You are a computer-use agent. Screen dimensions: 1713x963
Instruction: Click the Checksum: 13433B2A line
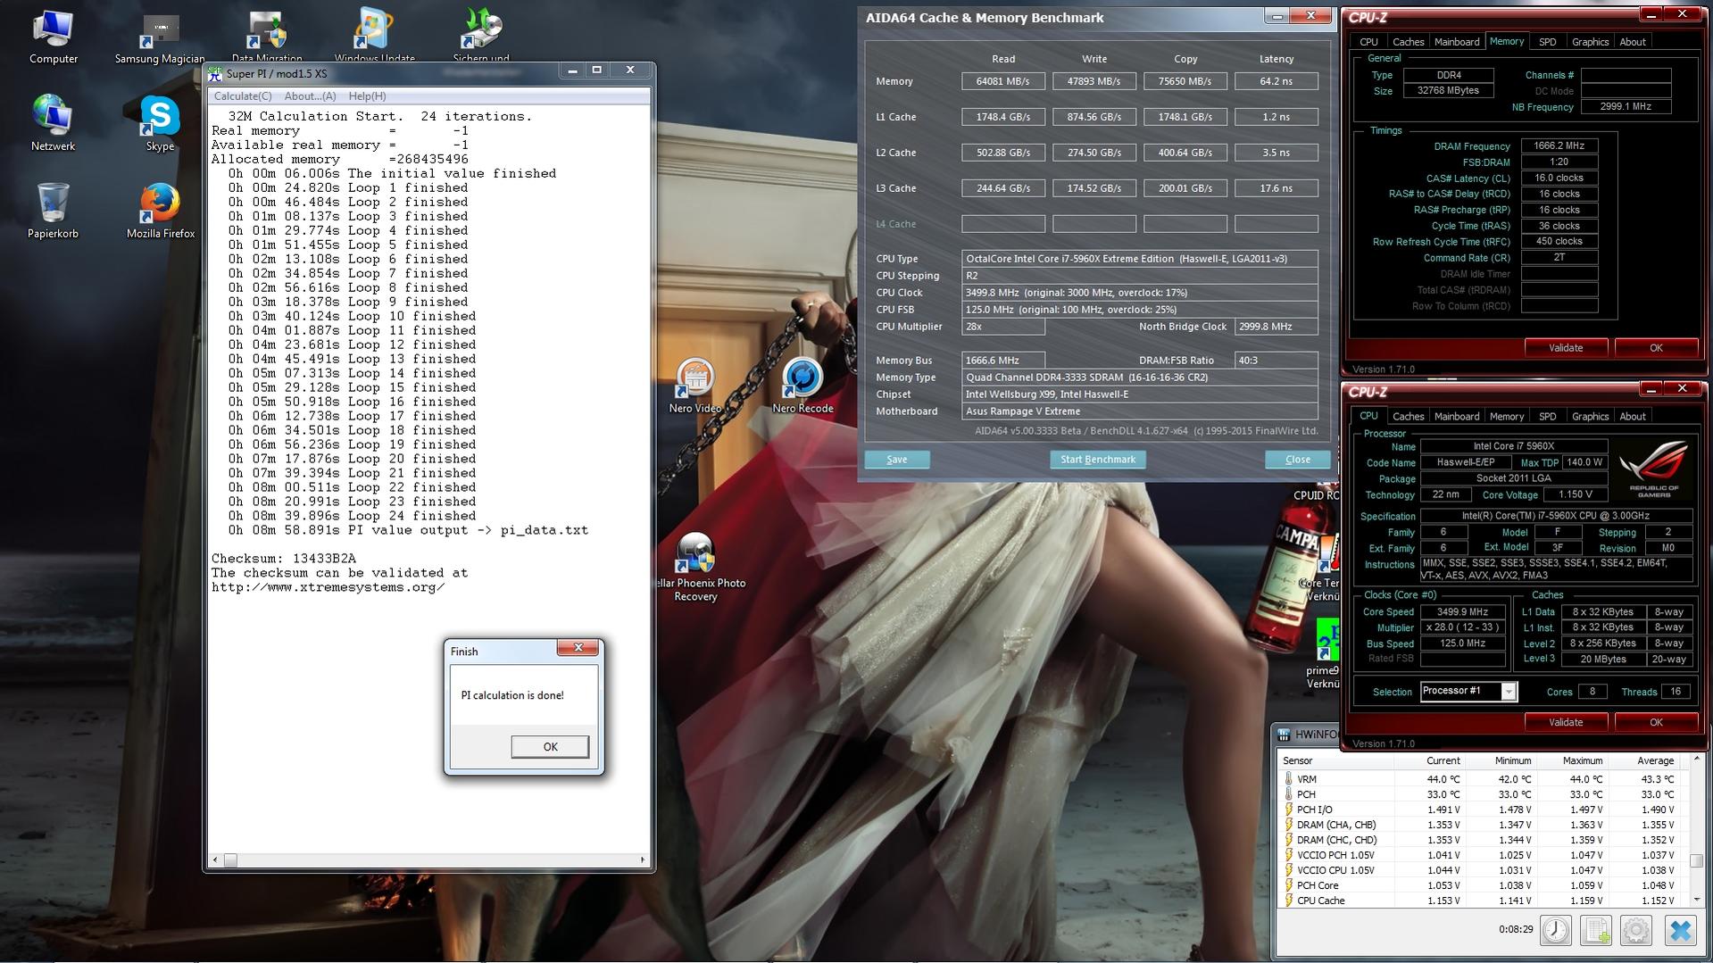(x=284, y=559)
